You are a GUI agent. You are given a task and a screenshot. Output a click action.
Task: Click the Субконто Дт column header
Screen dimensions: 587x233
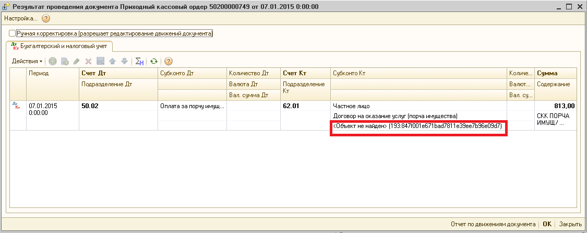[x=192, y=74]
